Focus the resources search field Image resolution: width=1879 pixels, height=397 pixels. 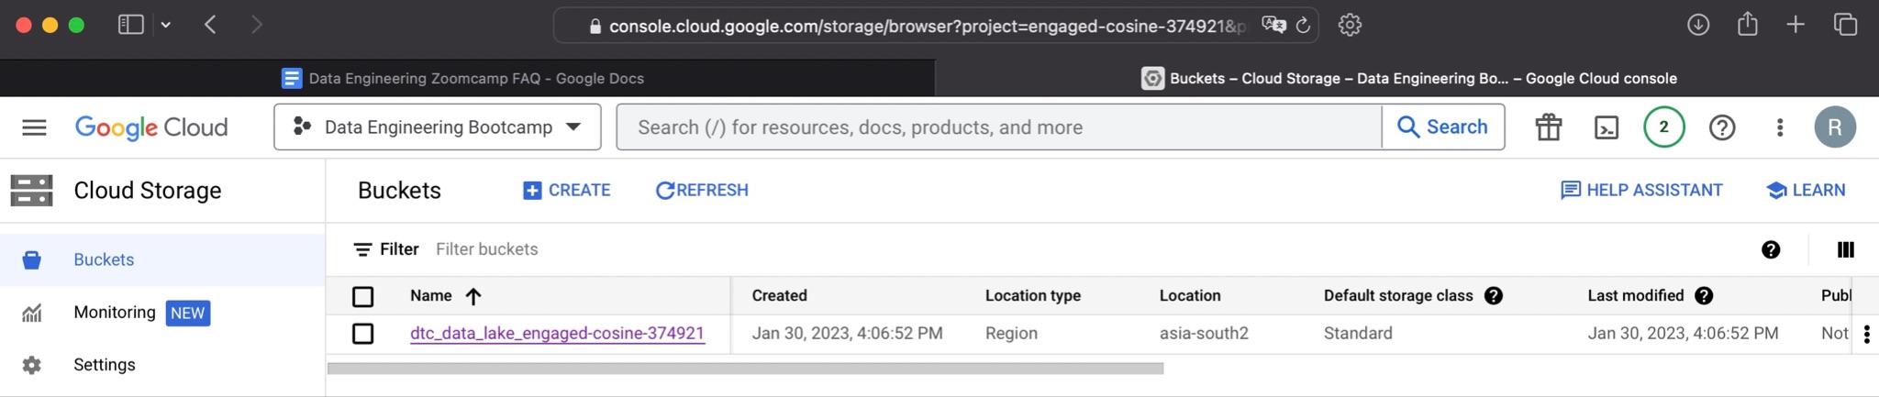pyautogui.click(x=999, y=127)
